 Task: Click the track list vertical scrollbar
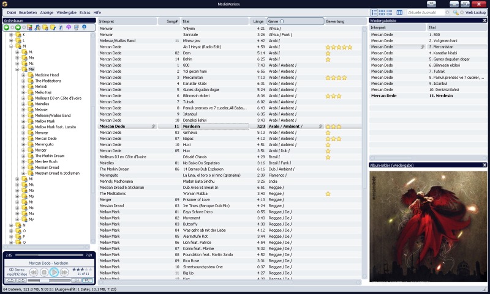tap(364, 153)
